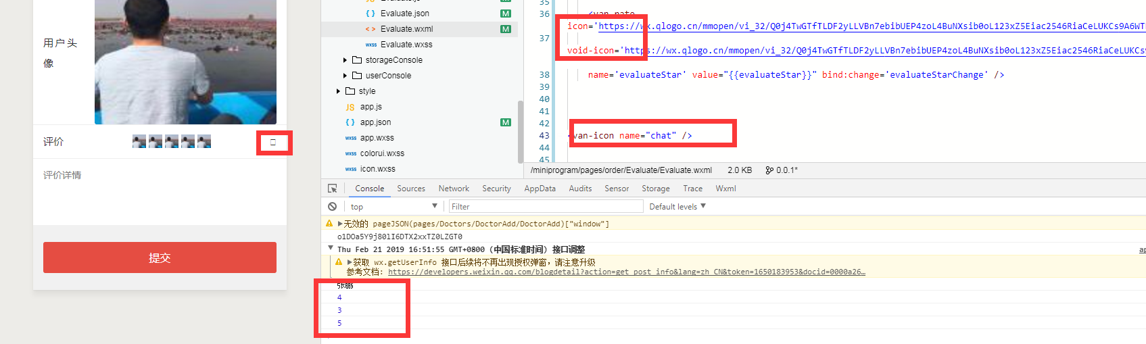Select the fifth rating star image

204,141
